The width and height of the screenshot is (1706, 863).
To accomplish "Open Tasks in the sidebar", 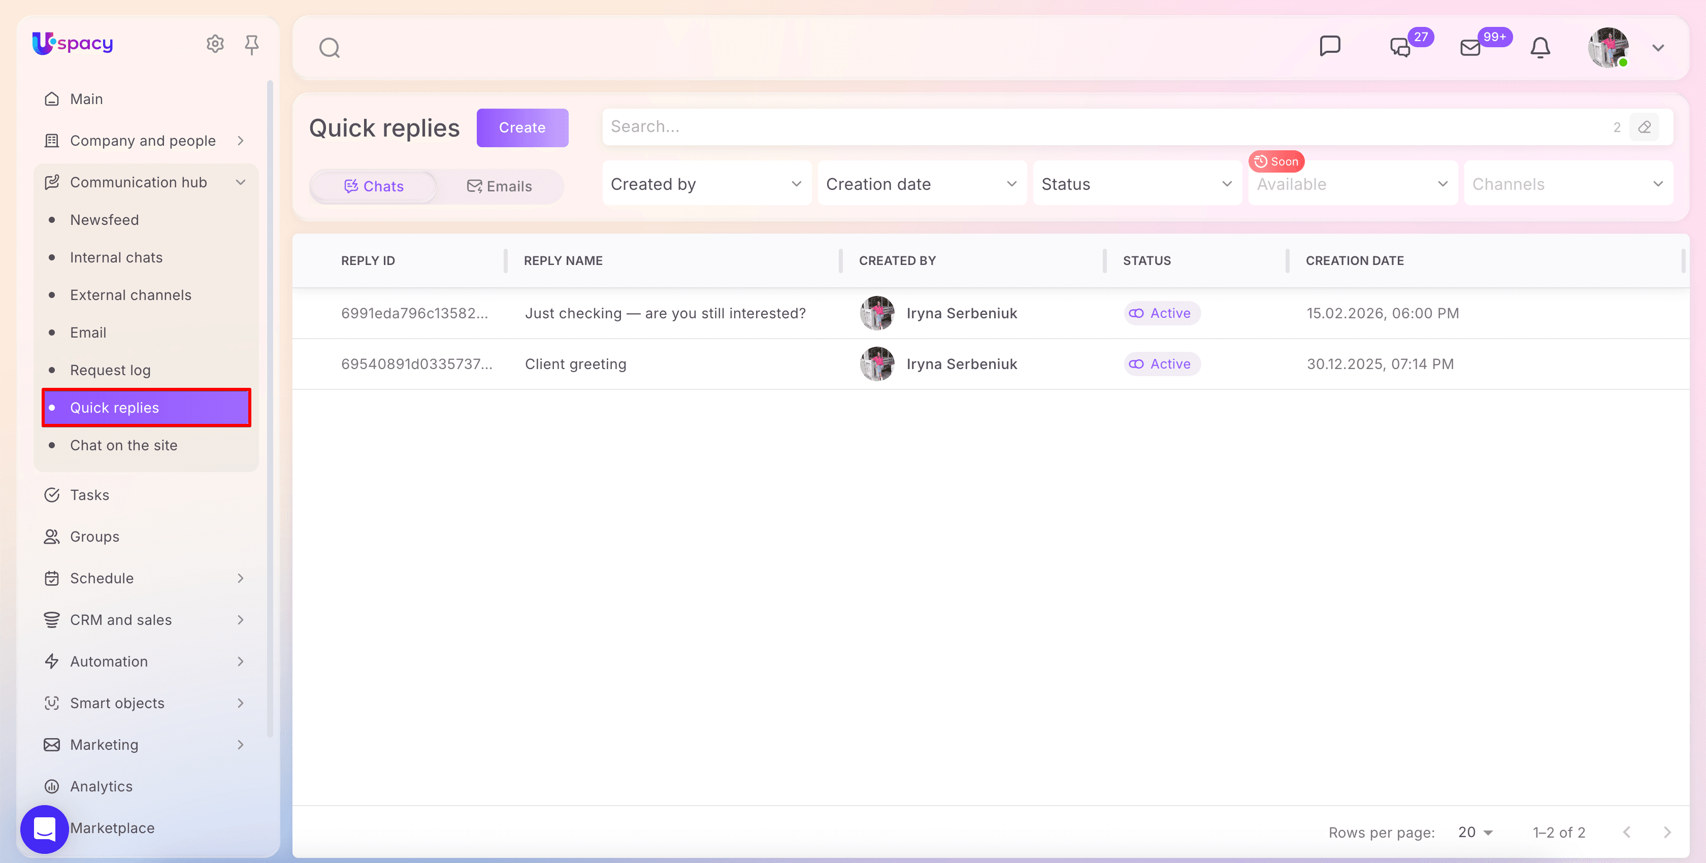I will pos(146,495).
